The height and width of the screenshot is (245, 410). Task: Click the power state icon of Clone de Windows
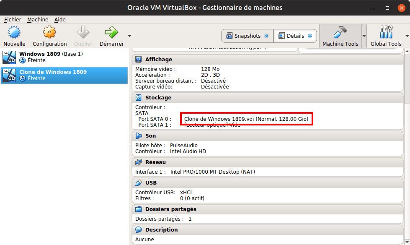coord(23,78)
